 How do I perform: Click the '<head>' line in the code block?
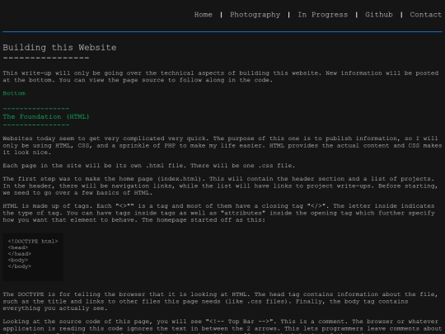[x=18, y=247]
